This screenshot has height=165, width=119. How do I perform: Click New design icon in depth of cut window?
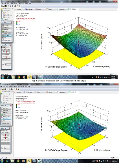1,89
